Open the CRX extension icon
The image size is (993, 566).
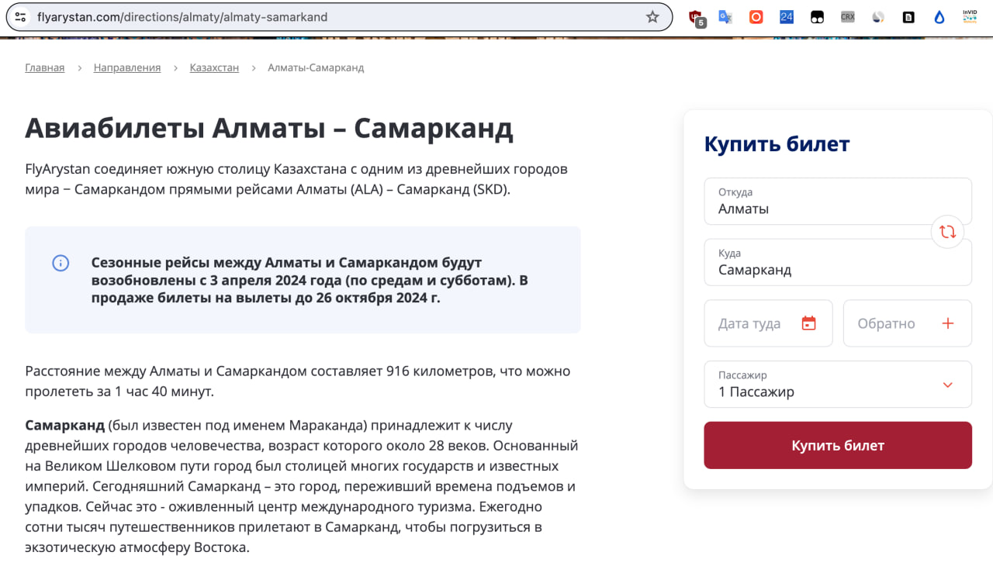[x=847, y=17]
